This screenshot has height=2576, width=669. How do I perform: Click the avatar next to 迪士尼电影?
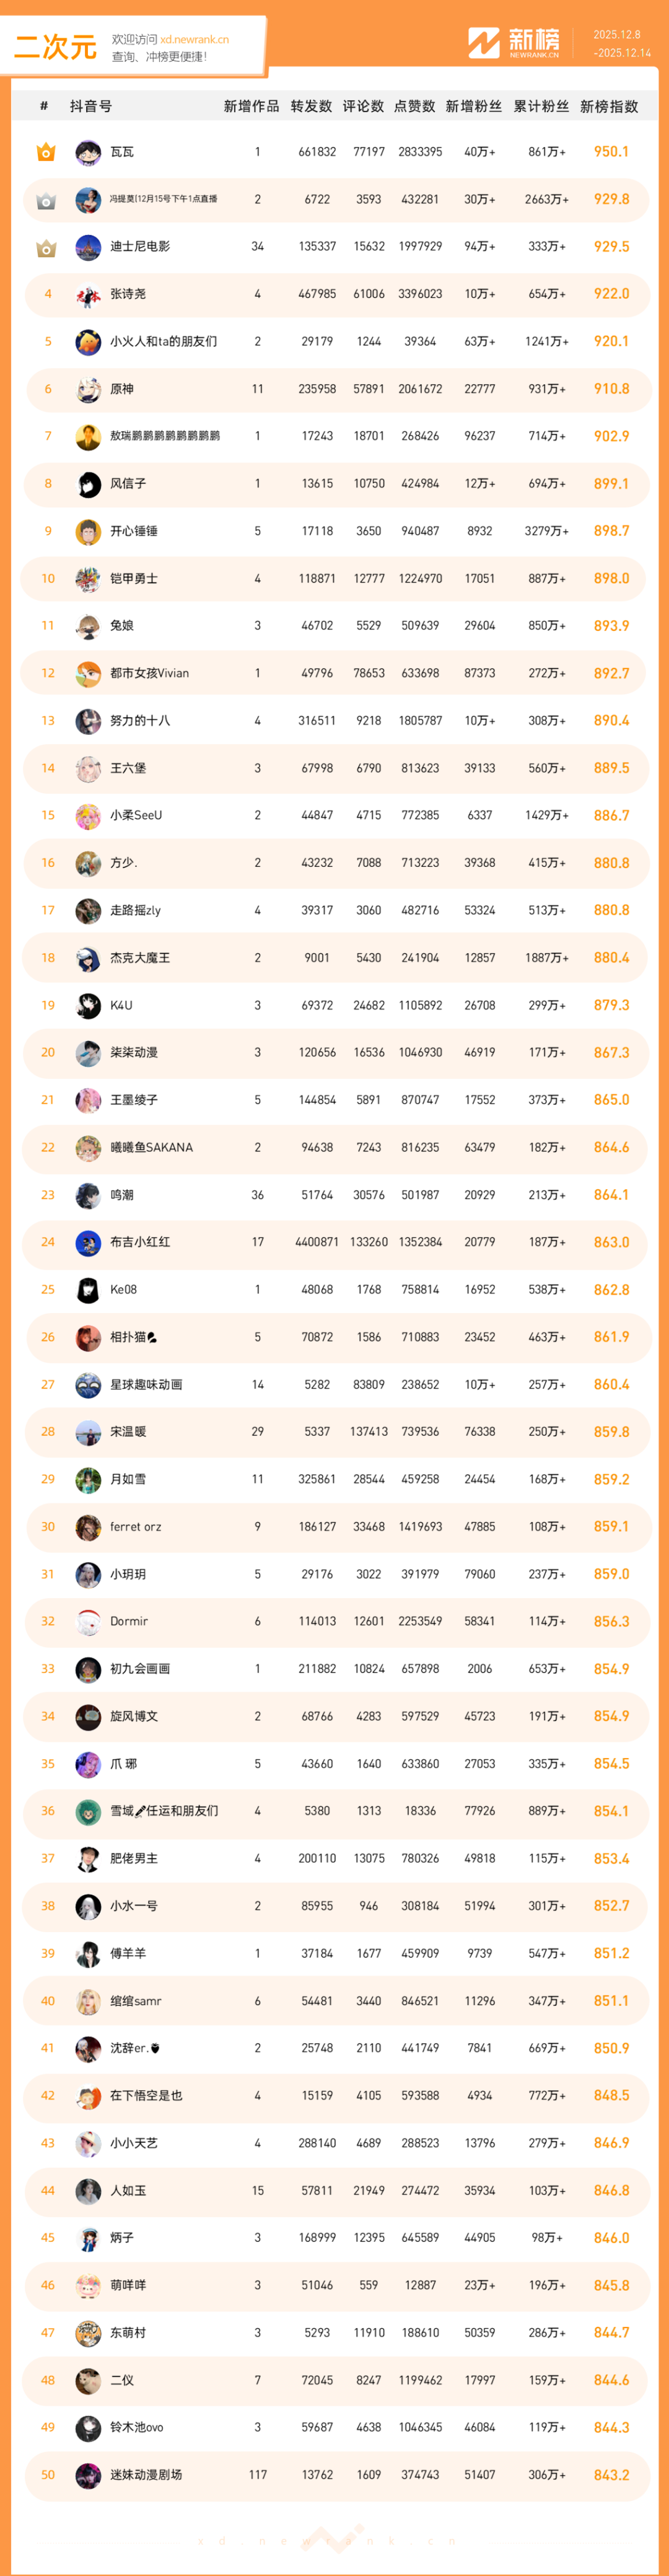tap(88, 247)
